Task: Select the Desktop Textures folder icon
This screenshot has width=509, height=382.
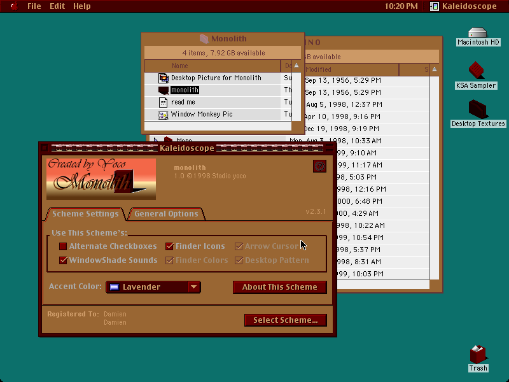Action: click(478, 109)
